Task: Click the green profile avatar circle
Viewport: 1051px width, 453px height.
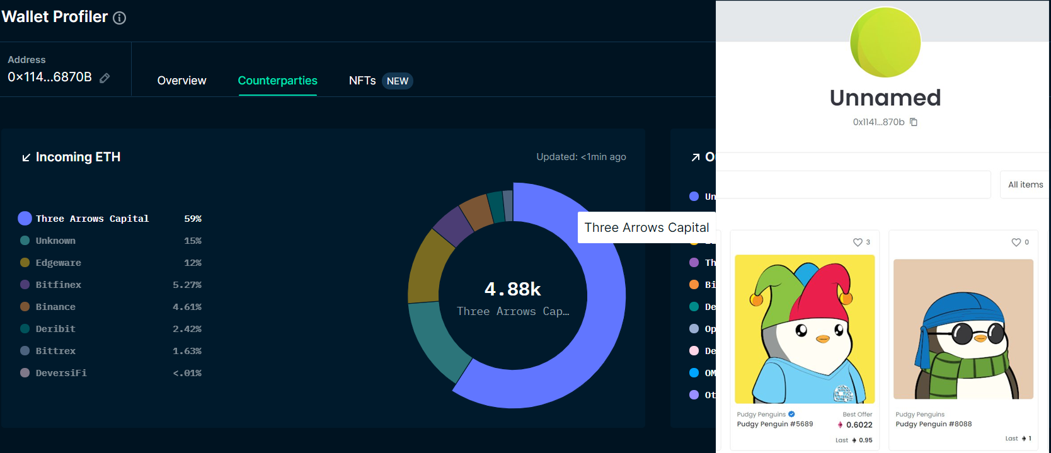Action: tap(885, 43)
